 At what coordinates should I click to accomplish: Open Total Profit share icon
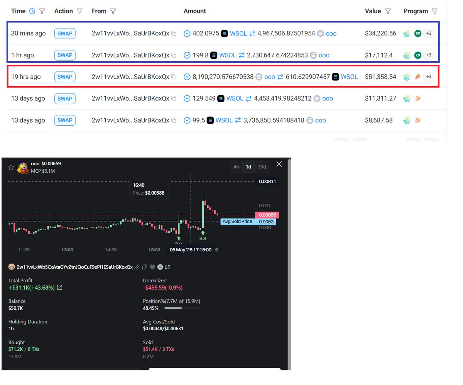point(59,287)
